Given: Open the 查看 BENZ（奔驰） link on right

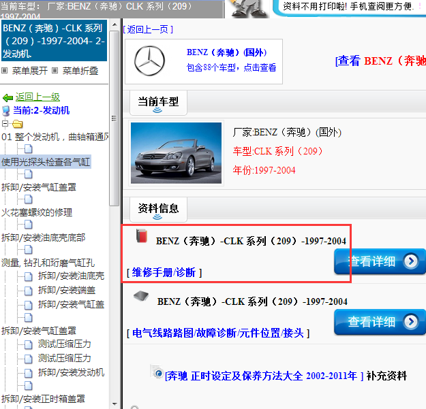Looking at the screenshot, I should [380, 61].
